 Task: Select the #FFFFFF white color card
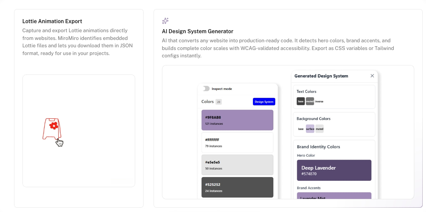237,143
